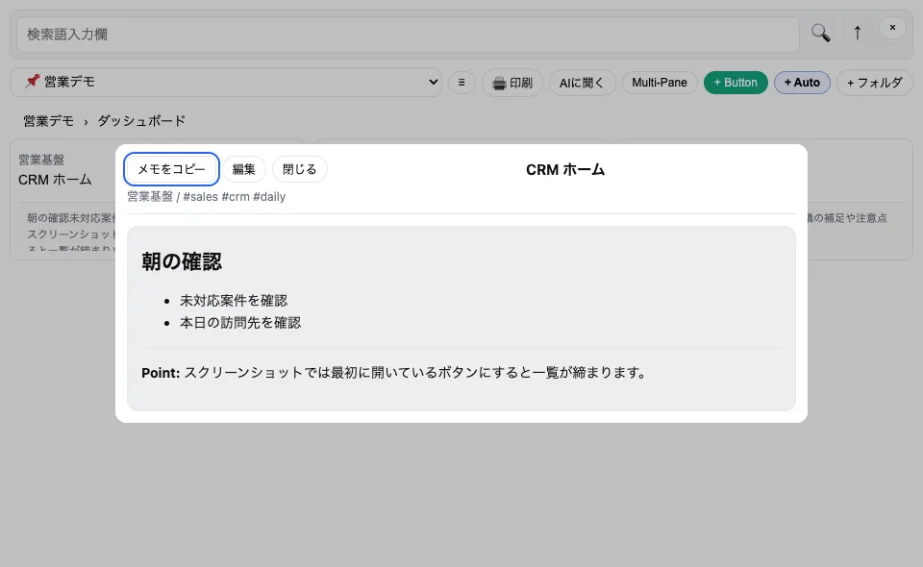Click the 朝の確認 heading
This screenshot has width=923, height=567.
(x=182, y=261)
